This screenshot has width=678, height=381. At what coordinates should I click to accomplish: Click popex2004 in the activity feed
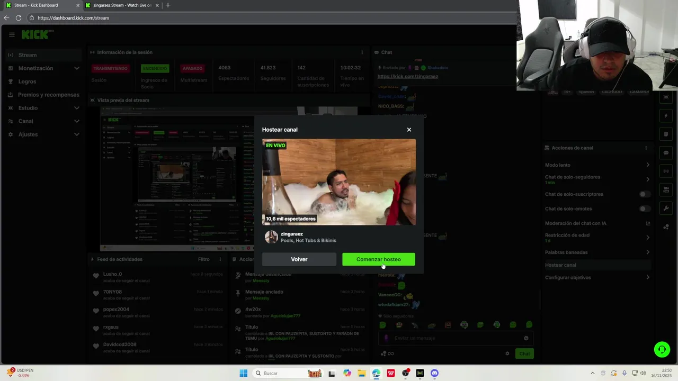(x=116, y=310)
